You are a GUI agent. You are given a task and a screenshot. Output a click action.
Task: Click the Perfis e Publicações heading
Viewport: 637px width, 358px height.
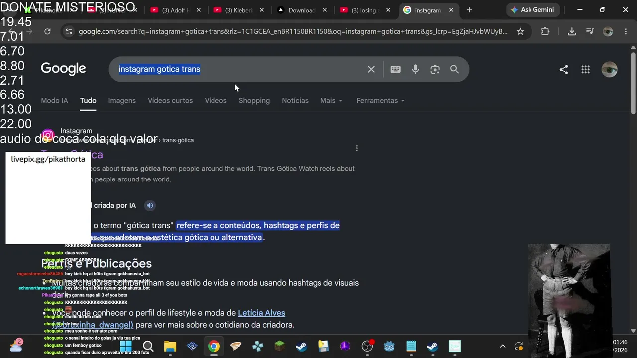pyautogui.click(x=96, y=263)
